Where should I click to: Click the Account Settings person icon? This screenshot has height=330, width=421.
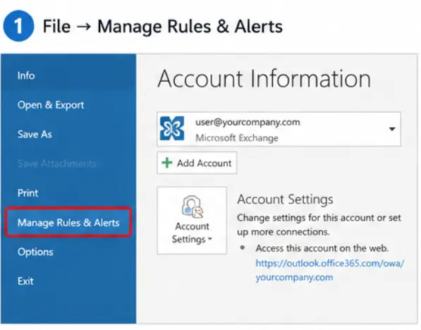(193, 207)
